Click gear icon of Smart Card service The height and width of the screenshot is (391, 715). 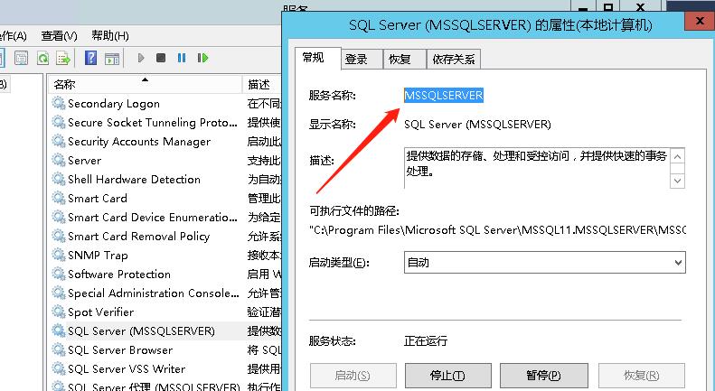click(x=59, y=199)
